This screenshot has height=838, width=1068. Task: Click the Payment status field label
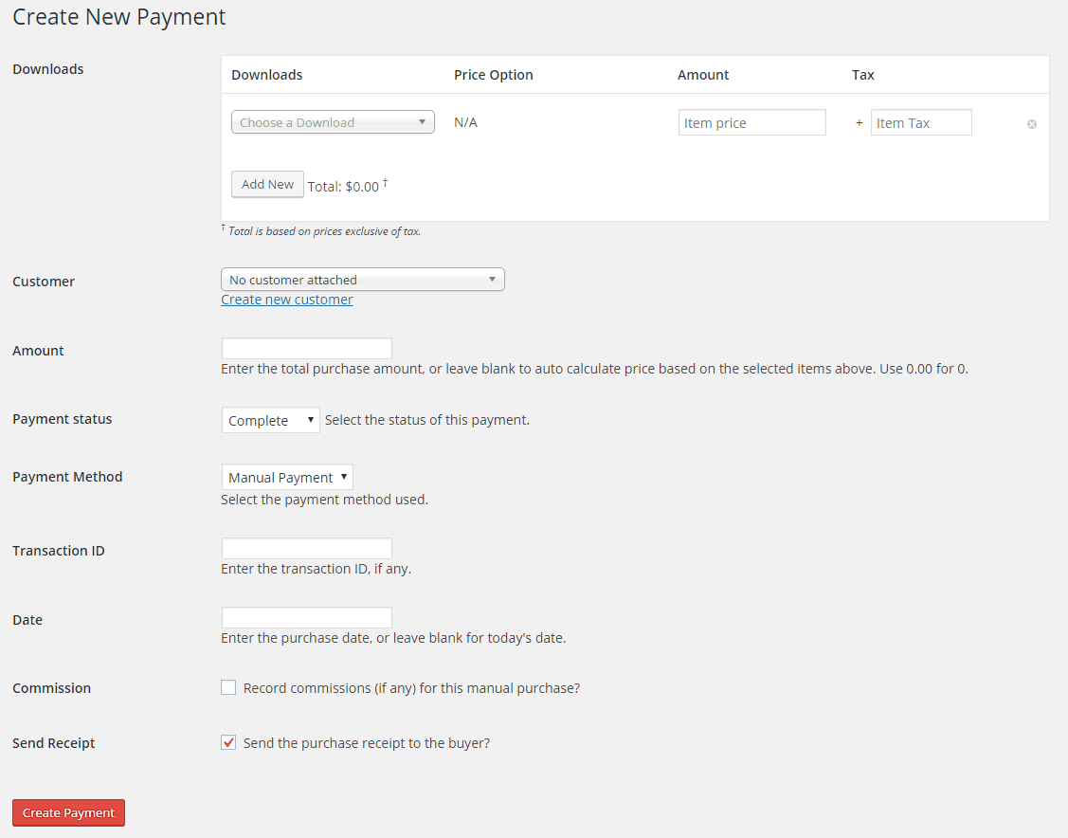point(62,419)
